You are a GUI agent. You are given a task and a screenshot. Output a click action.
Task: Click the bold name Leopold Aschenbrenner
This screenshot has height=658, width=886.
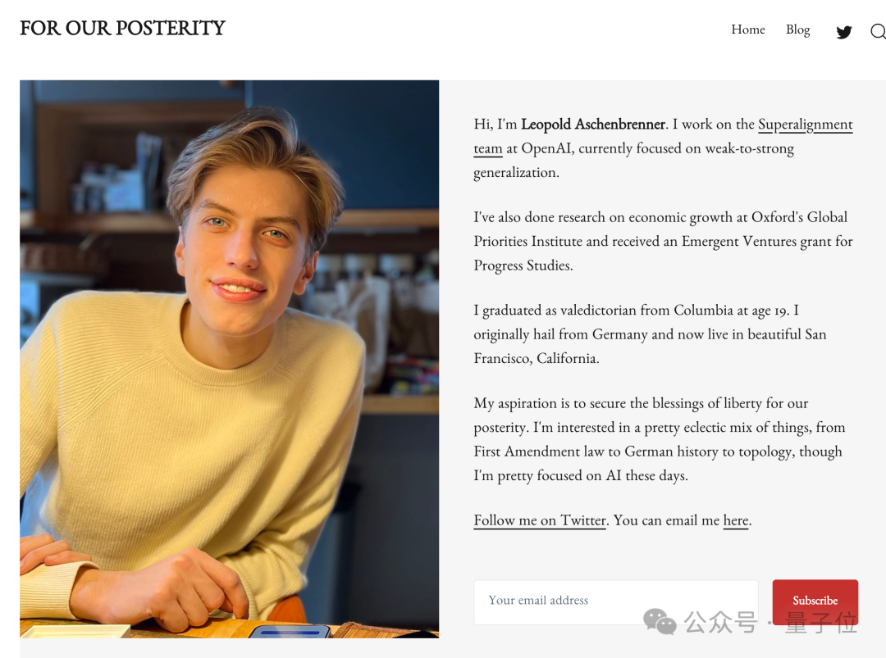coord(593,125)
